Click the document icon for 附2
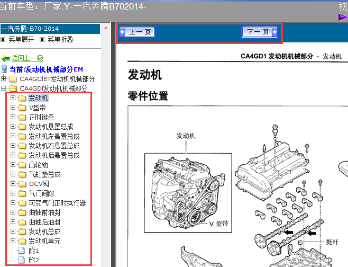The image size is (348, 267). [22, 260]
